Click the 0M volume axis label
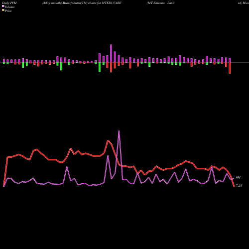The image size is (249, 249). (x=238, y=178)
